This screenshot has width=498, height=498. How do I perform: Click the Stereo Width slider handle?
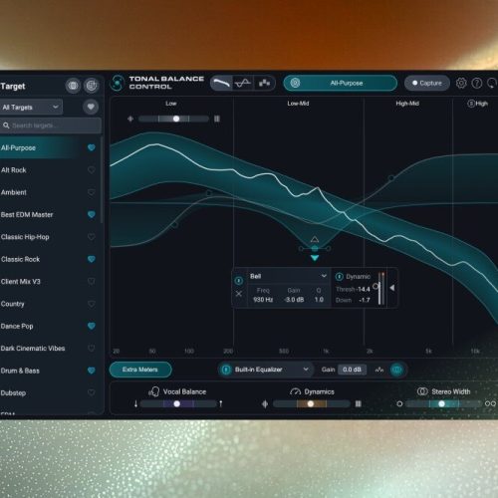click(441, 403)
